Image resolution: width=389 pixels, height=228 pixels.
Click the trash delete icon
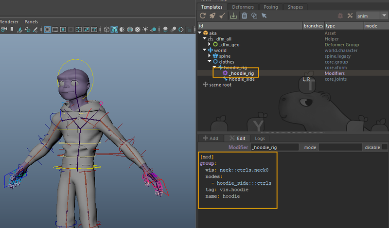(244, 16)
